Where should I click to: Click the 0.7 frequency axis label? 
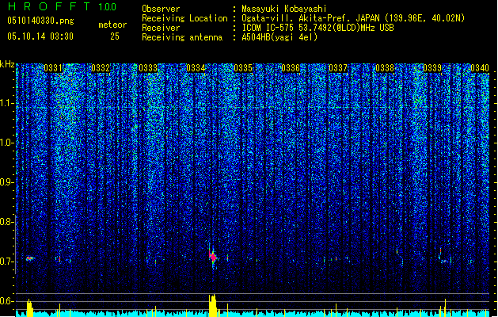6,262
